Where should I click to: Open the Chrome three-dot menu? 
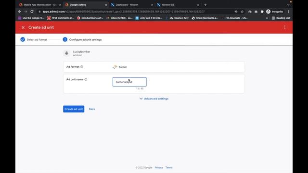pos(288,12)
